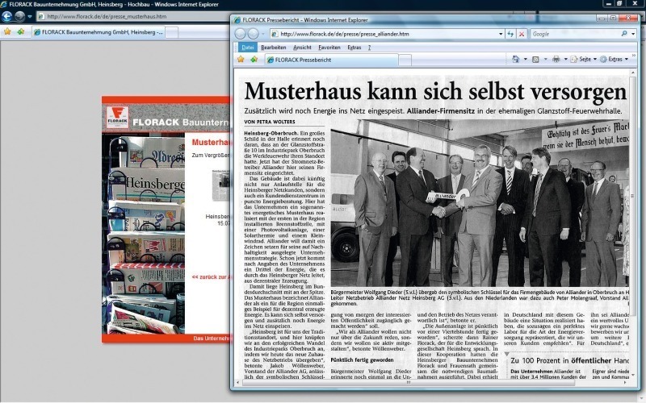The width and height of the screenshot is (646, 403).
Task: Click newspaper thumbnail on background Musterhaus page
Action: (221, 185)
